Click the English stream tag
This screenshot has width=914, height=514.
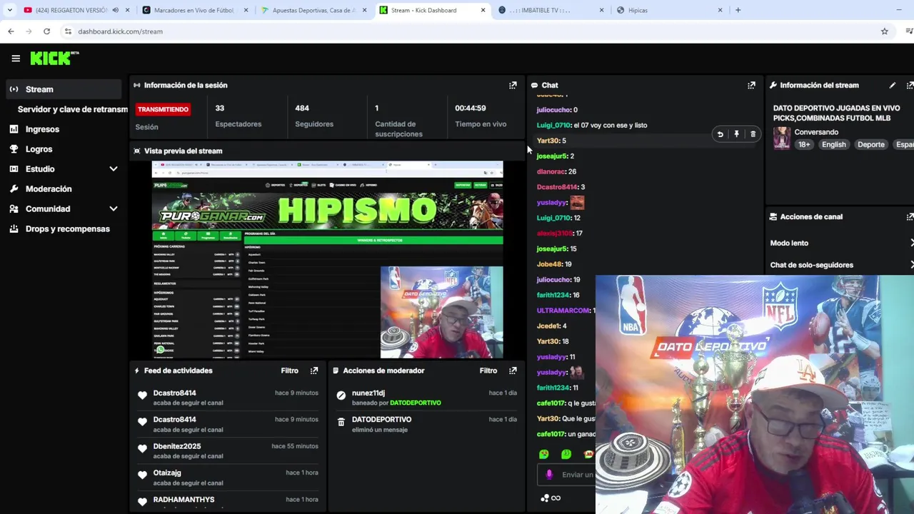[833, 144]
